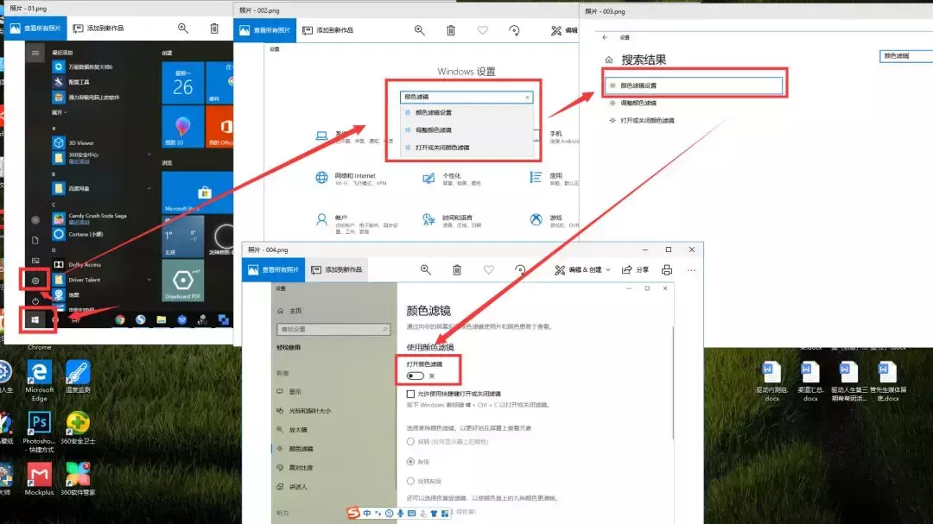Click the zoom magnifier icon in 004.png viewer
The image size is (933, 524).
[x=425, y=270]
